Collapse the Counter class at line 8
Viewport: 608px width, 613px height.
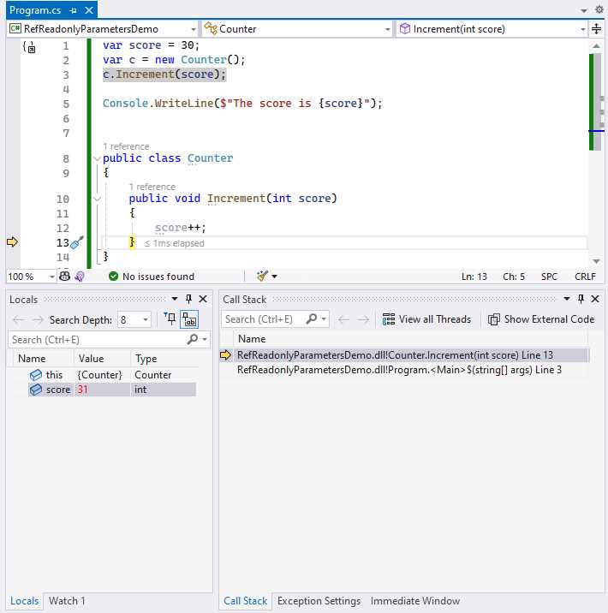coord(97,158)
